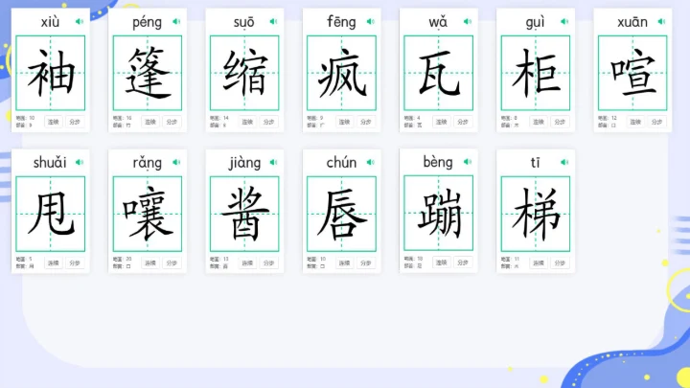The height and width of the screenshot is (388, 690).
Task: Click 连续 button under the 袖 character
Action: pyautogui.click(x=54, y=122)
